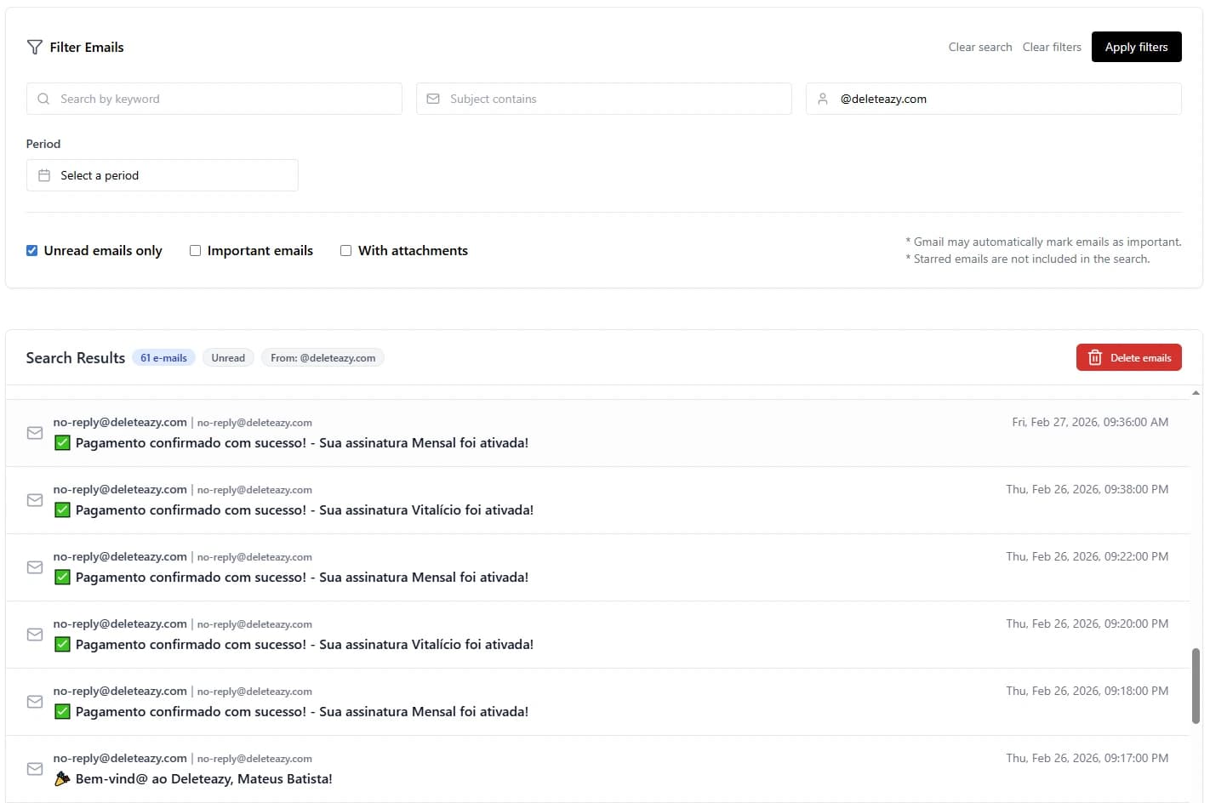This screenshot has height=803, width=1210.
Task: Click the Gmail important-marking note text
Action: tap(1044, 242)
